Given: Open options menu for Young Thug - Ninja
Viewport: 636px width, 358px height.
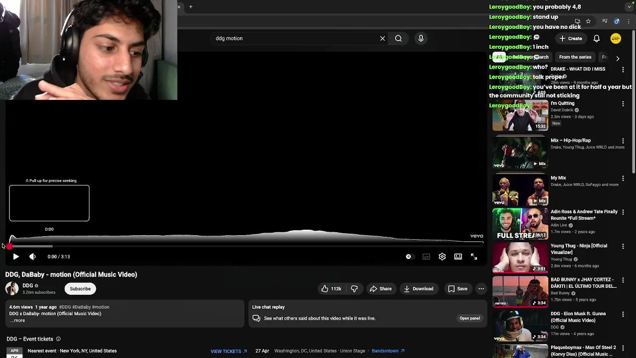Looking at the screenshot, I should pos(623,247).
